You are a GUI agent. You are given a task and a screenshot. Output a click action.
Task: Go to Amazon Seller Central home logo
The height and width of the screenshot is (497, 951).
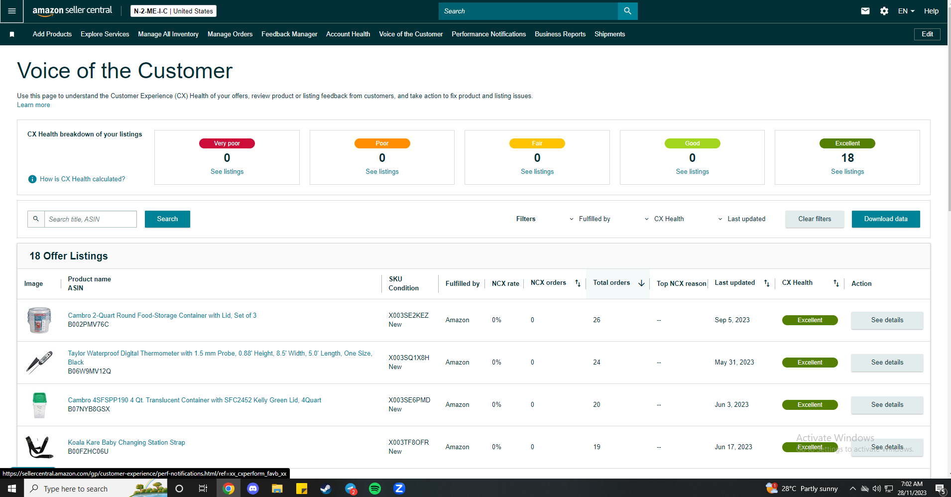72,11
